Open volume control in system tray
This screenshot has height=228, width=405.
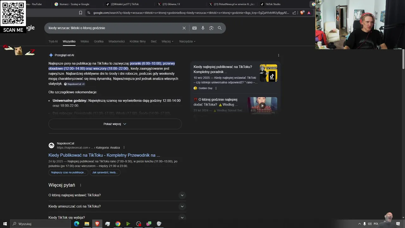pyautogui.click(x=370, y=224)
